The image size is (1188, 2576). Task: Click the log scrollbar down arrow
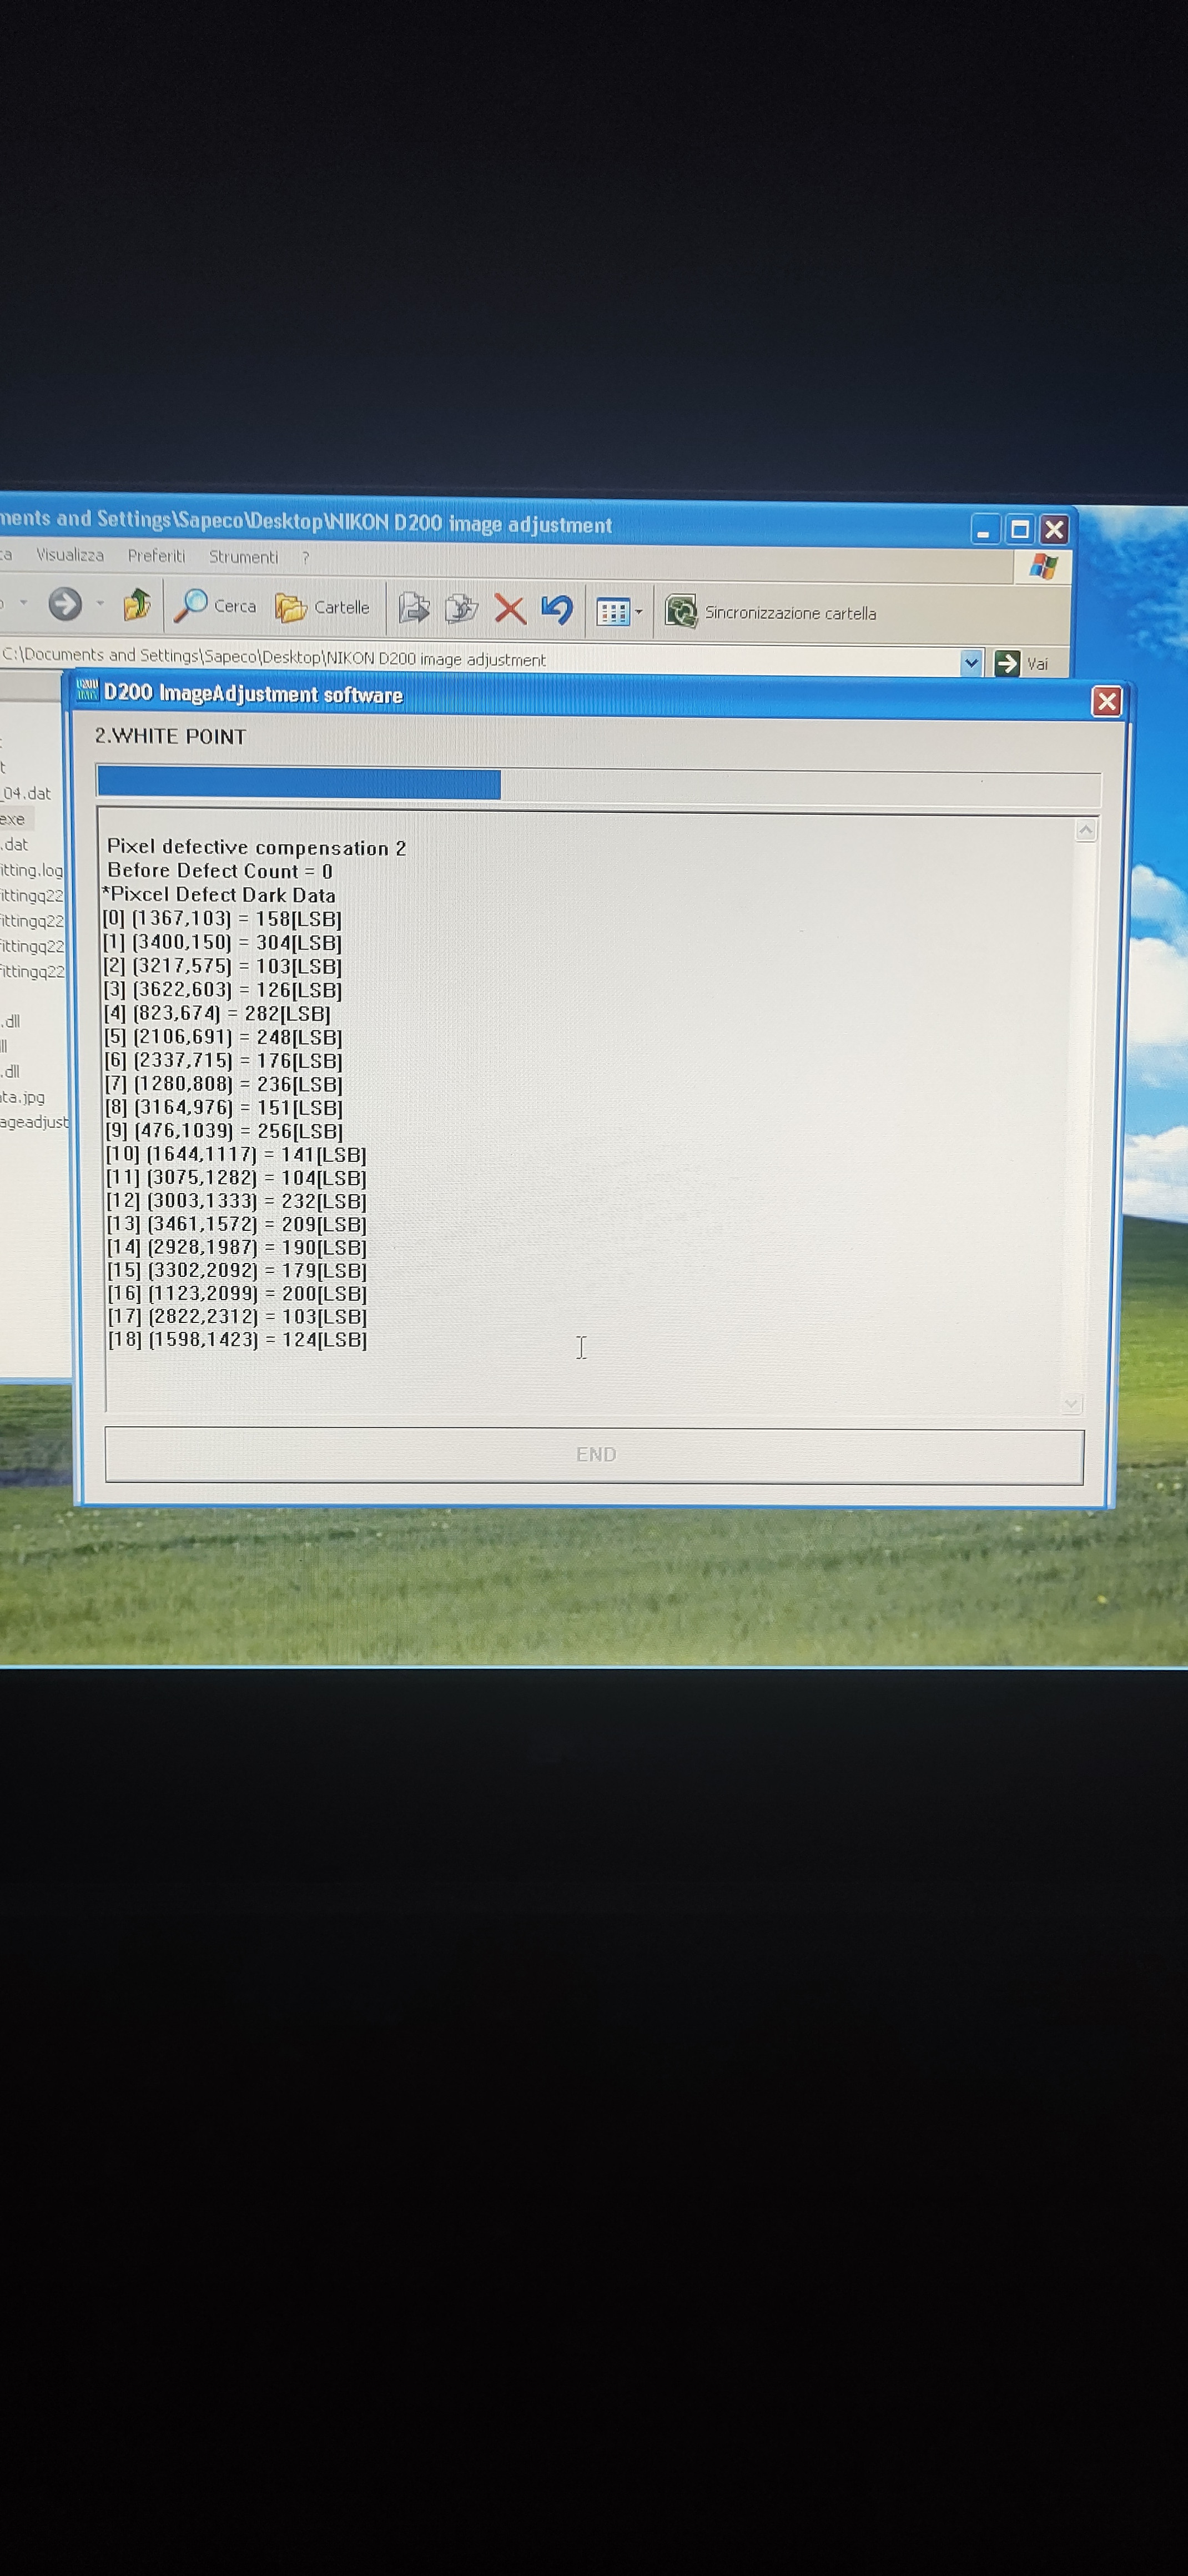point(1071,1404)
